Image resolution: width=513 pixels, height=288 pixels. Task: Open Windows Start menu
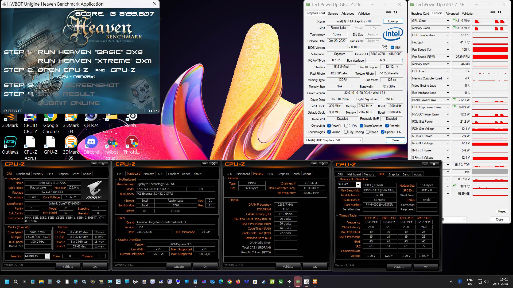[7, 282]
